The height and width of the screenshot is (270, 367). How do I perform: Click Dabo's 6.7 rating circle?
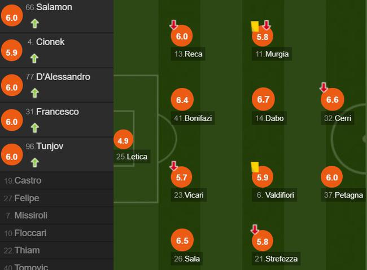coord(263,100)
